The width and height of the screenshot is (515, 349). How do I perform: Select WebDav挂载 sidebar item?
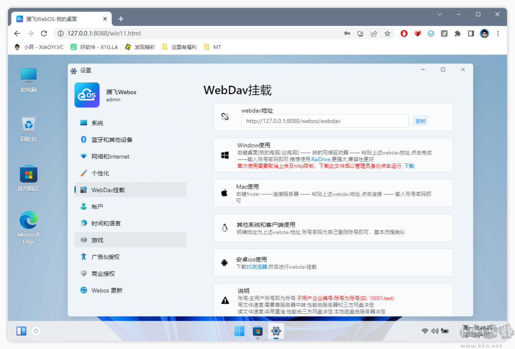point(130,190)
